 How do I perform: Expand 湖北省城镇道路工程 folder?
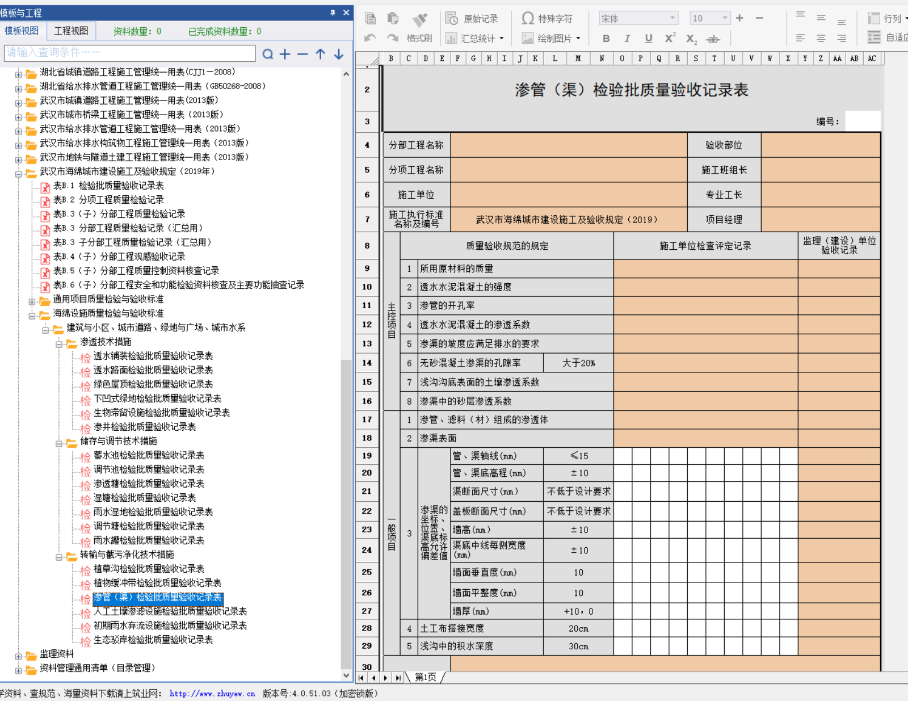19,74
